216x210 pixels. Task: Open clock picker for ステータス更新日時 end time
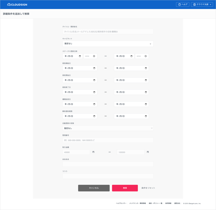pos(146,56)
